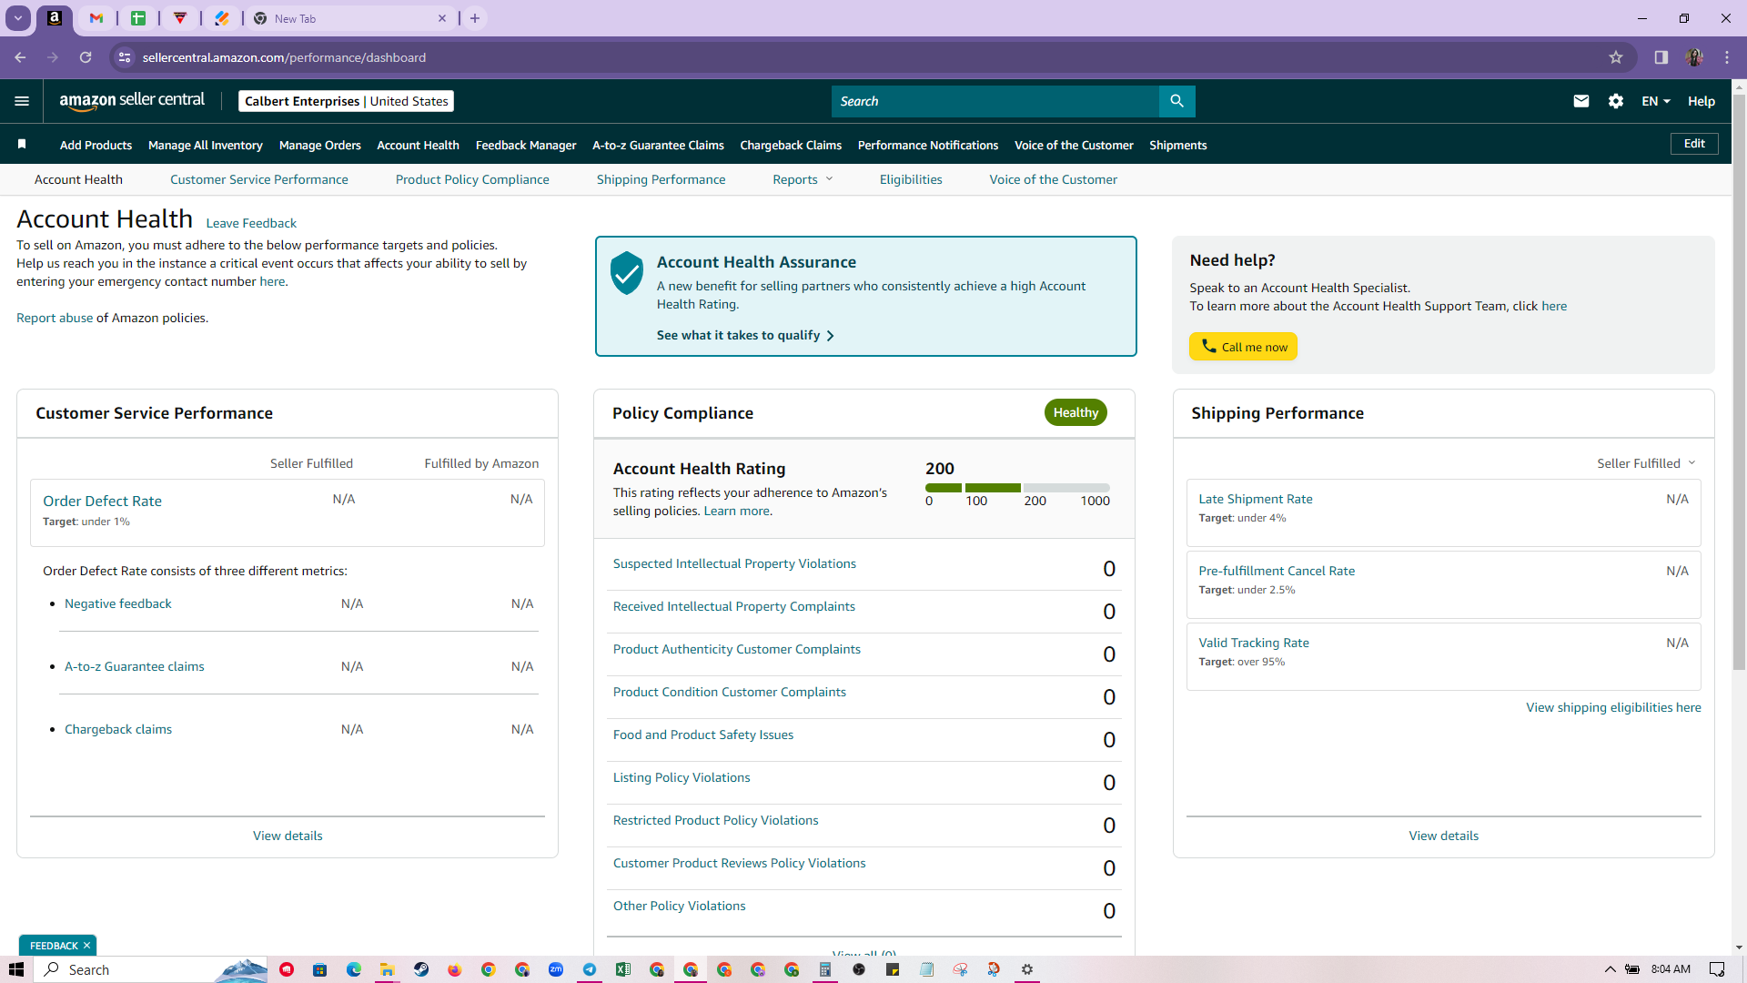Viewport: 1747px width, 983px height.
Task: Open Late Shipment Rate details
Action: [1256, 499]
